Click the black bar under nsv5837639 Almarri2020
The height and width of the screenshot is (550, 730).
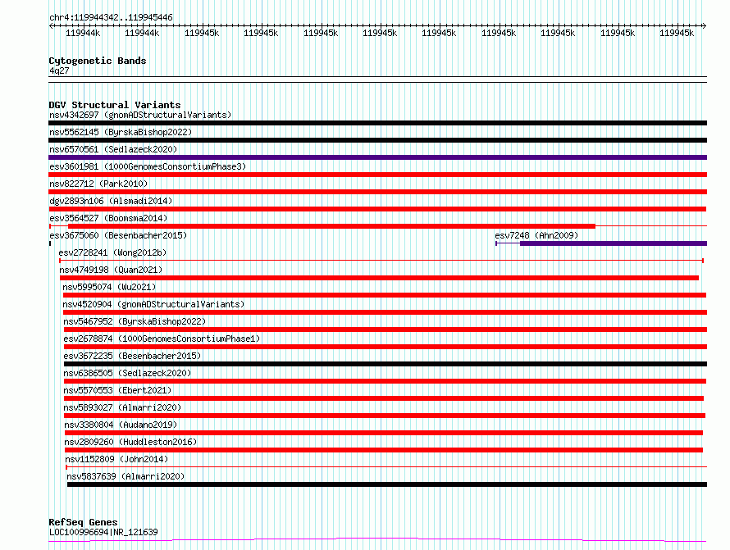tap(387, 484)
